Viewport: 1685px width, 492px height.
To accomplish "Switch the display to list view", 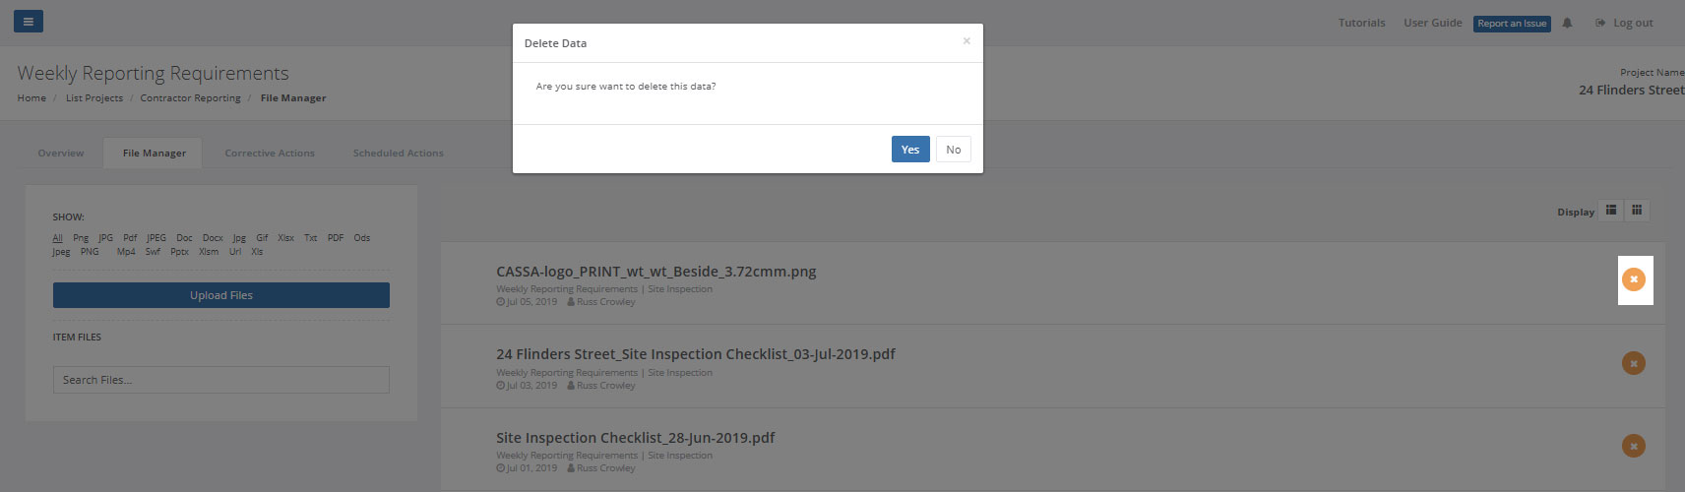I will pos(1611,211).
